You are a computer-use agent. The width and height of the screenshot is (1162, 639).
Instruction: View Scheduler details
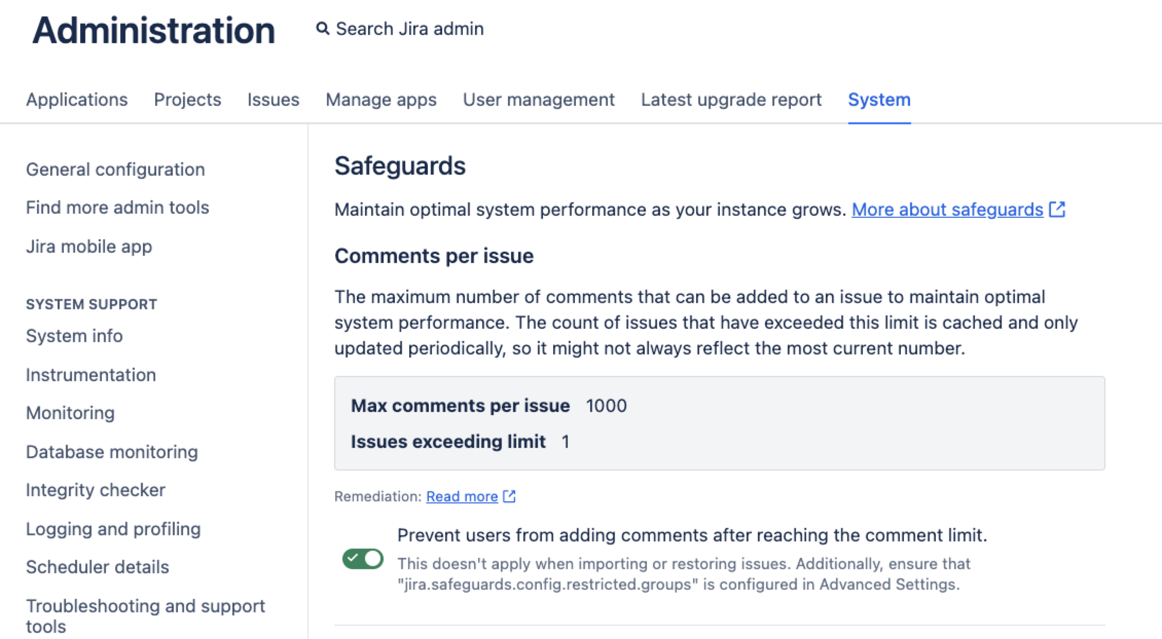click(98, 567)
